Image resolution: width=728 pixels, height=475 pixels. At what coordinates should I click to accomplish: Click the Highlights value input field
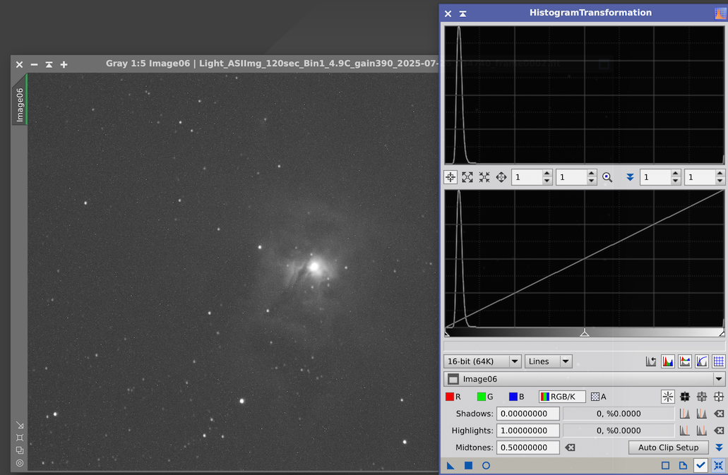[x=527, y=431]
